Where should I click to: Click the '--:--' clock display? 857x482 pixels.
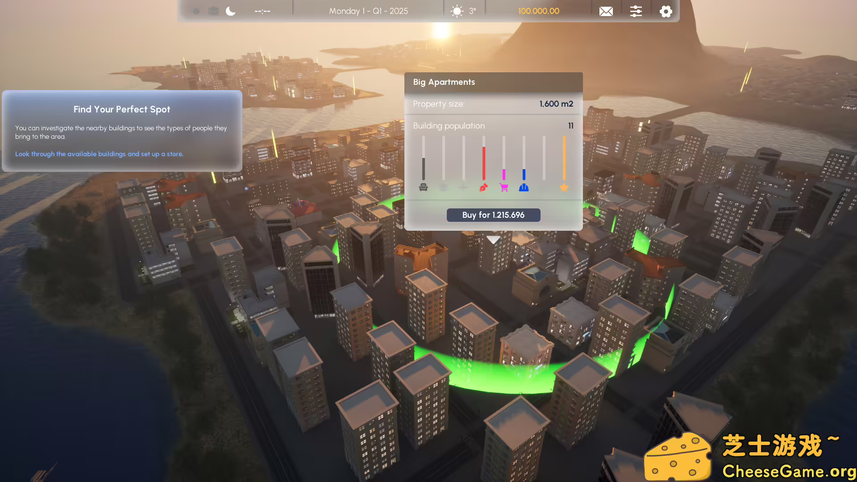click(262, 11)
